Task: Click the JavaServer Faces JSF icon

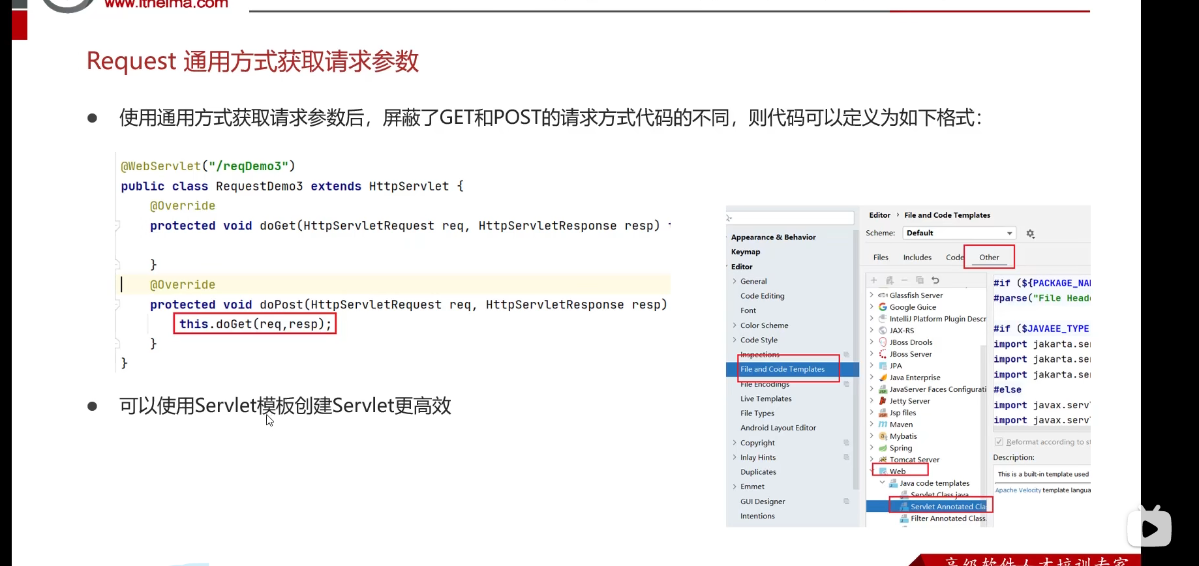Action: point(883,389)
